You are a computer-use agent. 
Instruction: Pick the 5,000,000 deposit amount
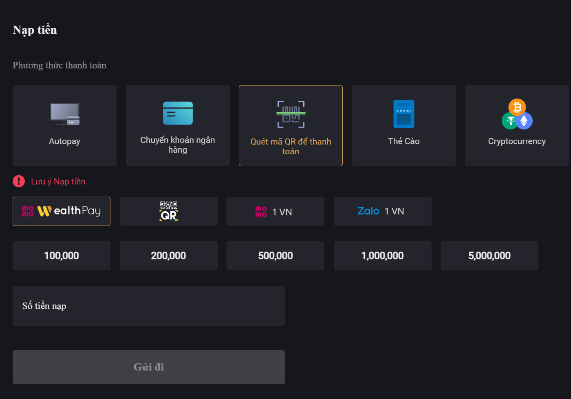coord(489,256)
